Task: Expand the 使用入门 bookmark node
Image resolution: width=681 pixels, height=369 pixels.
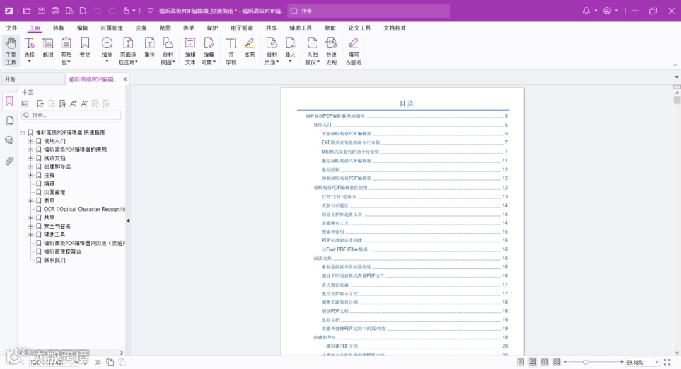Action: (30, 141)
